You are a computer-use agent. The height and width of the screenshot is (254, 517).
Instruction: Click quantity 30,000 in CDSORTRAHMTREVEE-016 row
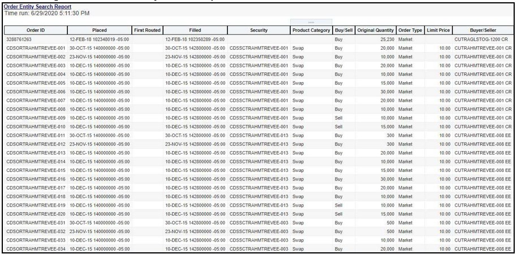387,179
